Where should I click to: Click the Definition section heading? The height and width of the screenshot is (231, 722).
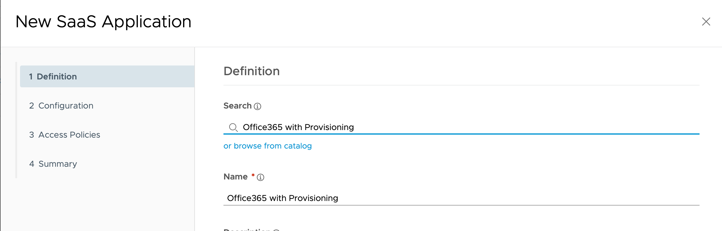click(251, 71)
